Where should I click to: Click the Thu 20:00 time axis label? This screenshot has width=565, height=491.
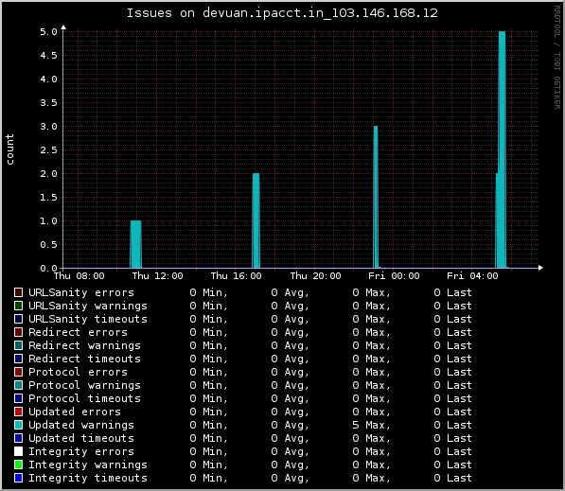(315, 276)
